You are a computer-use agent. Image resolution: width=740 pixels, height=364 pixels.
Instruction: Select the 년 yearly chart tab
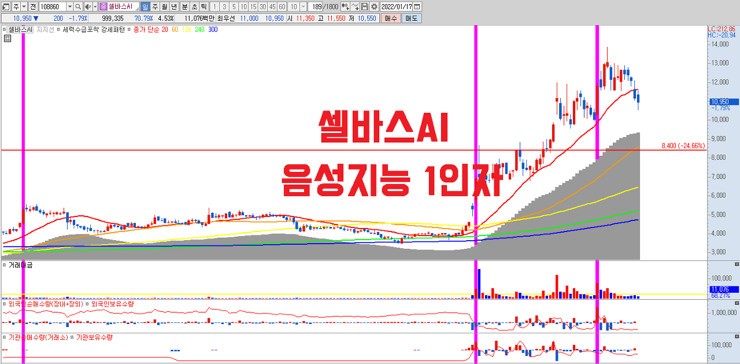(174, 7)
